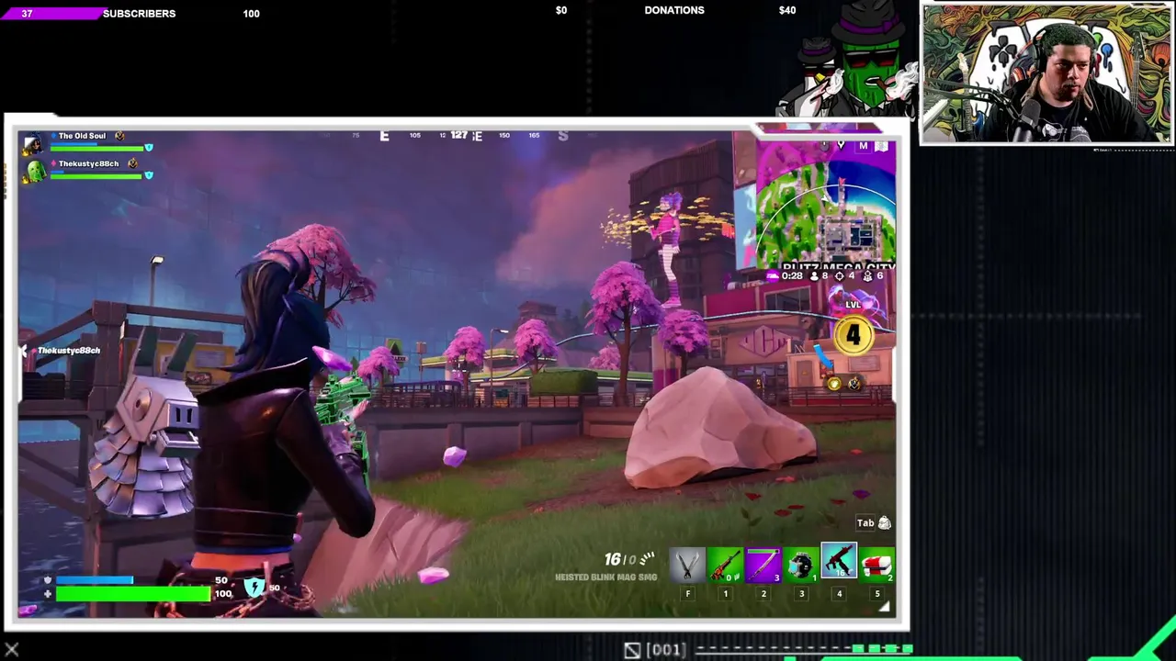1176x661 pixels.
Task: Click The Old Soul player avatar
Action: click(34, 143)
